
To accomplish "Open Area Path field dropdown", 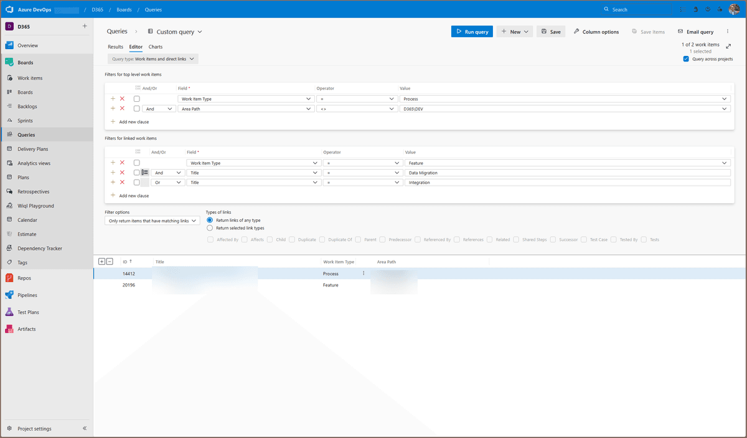I will 246,109.
